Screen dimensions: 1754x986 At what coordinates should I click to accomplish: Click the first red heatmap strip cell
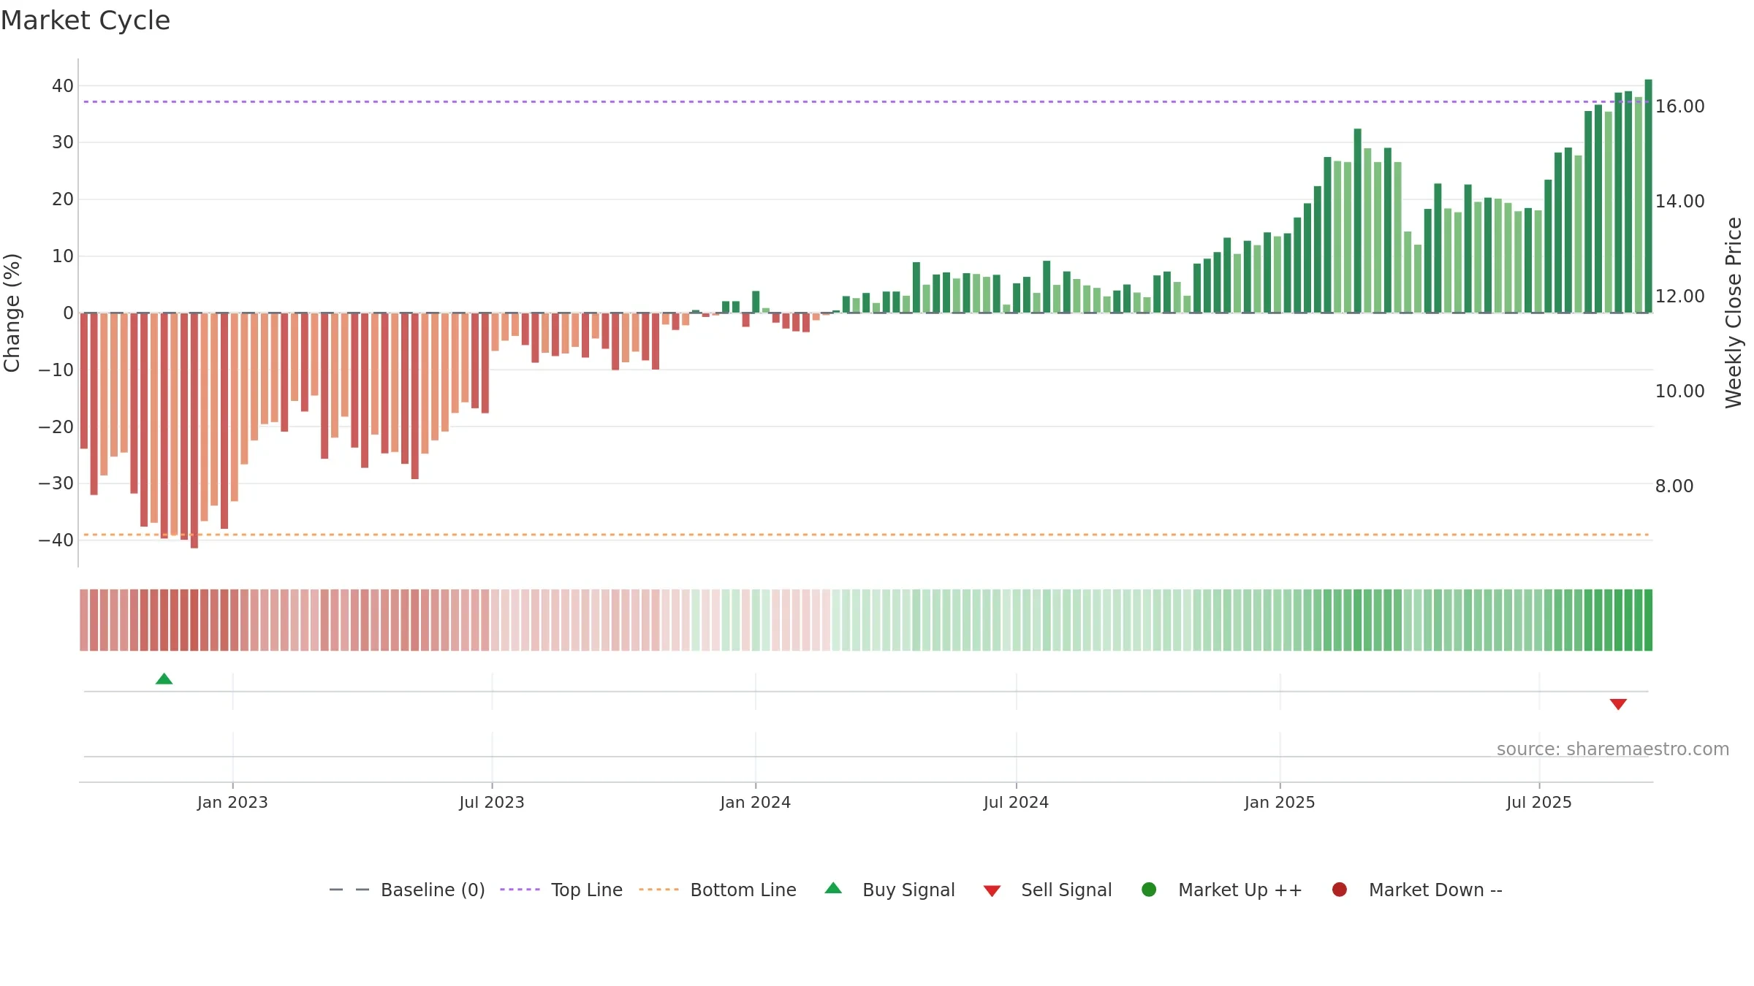tap(84, 620)
